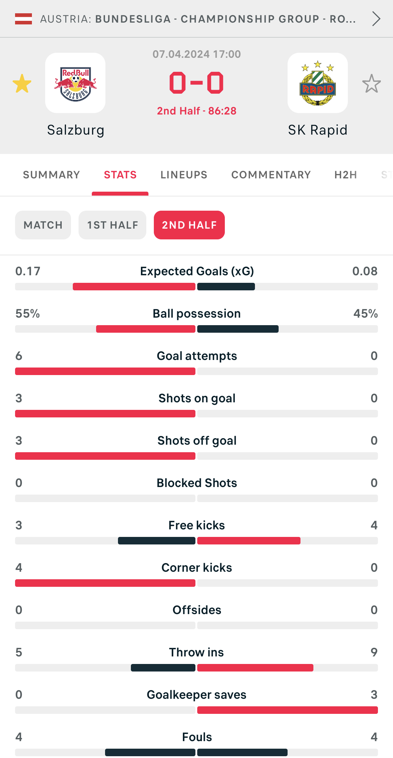Favorite SK Rapid with the outline star
The width and height of the screenshot is (393, 758).
pos(371,84)
